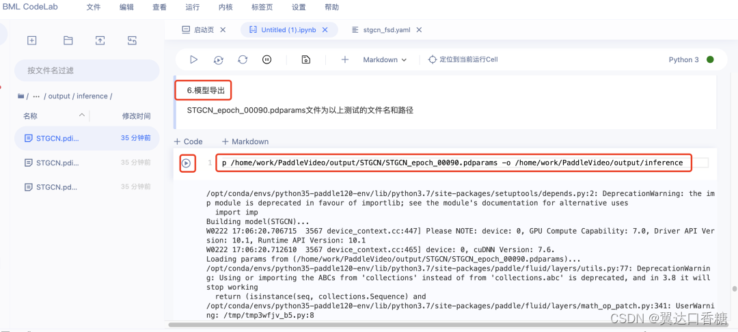Click the code cell run button
The image size is (738, 332).
click(187, 163)
